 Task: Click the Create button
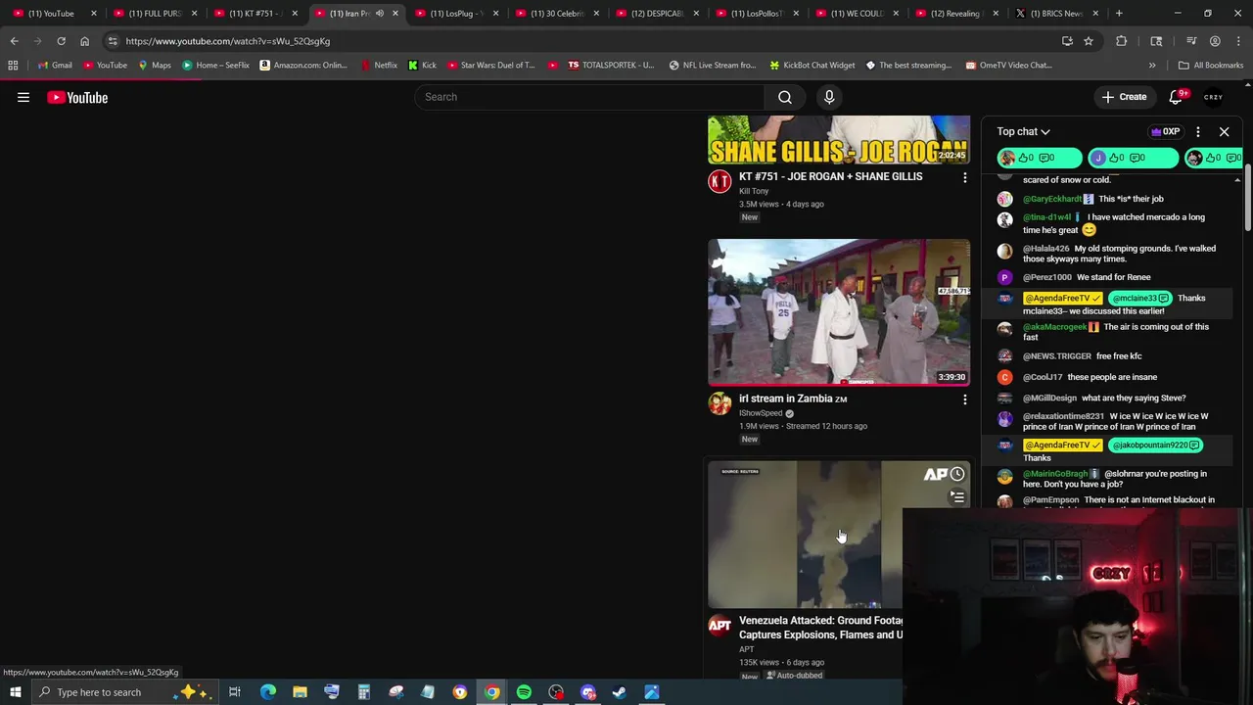[x=1124, y=97]
